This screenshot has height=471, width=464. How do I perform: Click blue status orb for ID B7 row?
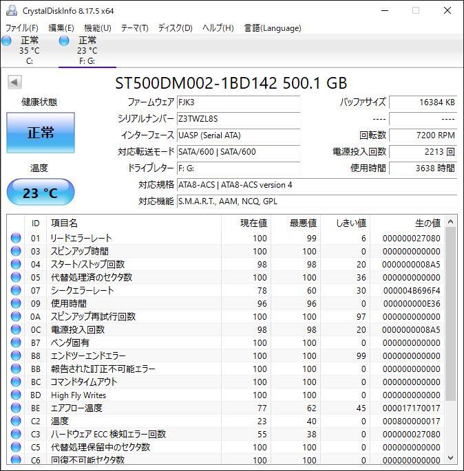point(16,342)
